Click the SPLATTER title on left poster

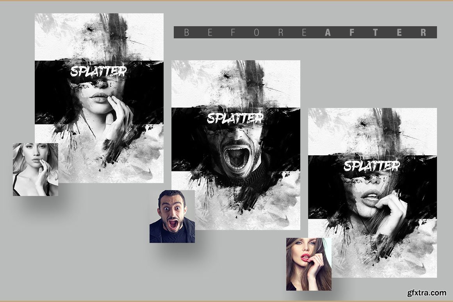coord(98,72)
